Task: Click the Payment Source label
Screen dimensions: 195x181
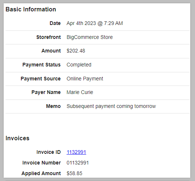Action: tap(40, 79)
